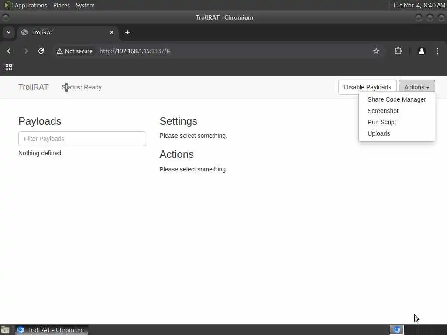Viewport: 447px width, 335px height.
Task: Open the apps grid in bookmarks bar
Action: [x=9, y=67]
